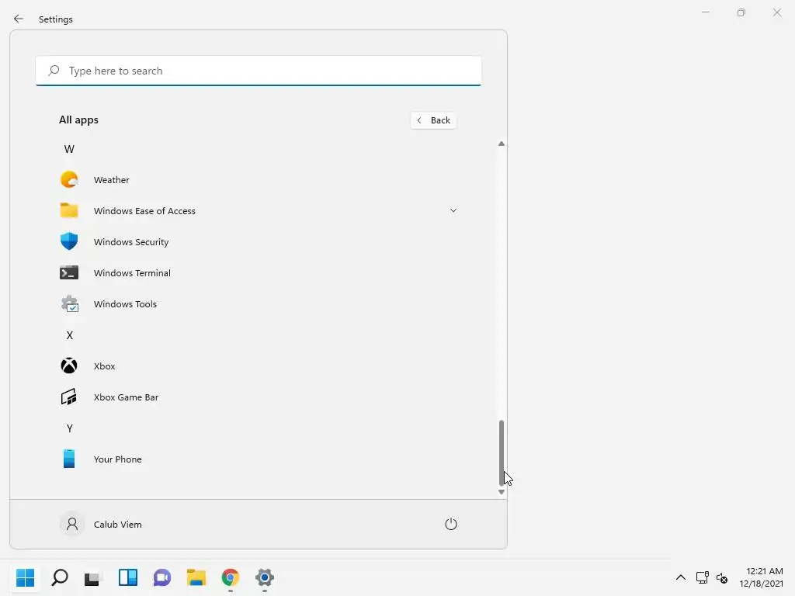Open the power options button
795x596 pixels.
click(x=451, y=524)
